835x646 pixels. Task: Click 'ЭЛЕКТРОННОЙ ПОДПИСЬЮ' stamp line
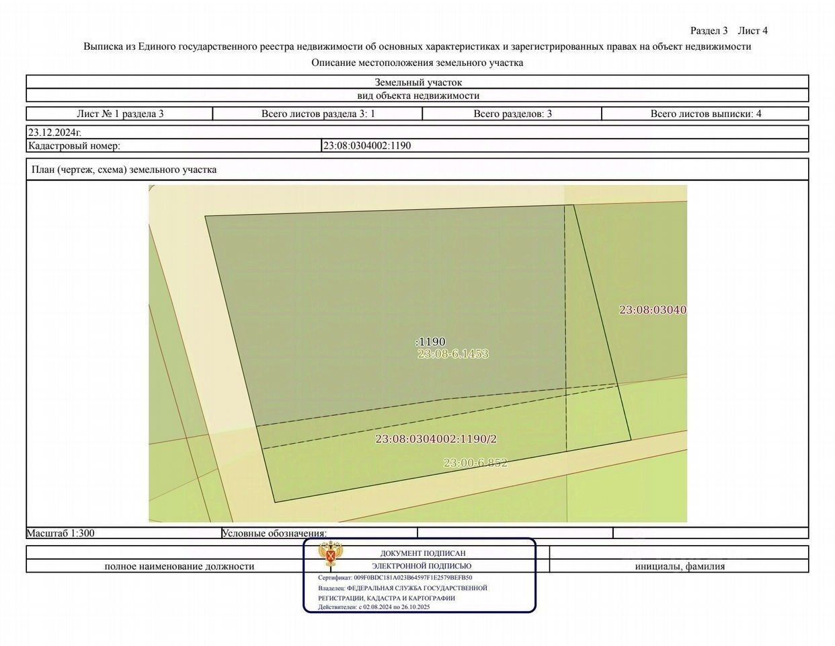[422, 567]
